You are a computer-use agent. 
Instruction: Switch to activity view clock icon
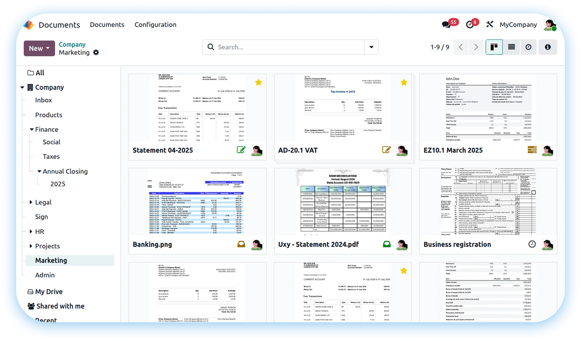pyautogui.click(x=528, y=47)
